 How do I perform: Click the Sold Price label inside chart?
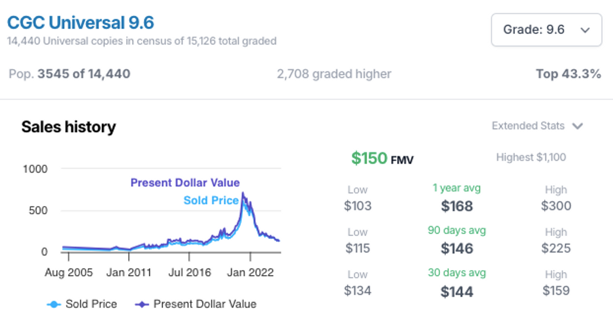pos(211,201)
